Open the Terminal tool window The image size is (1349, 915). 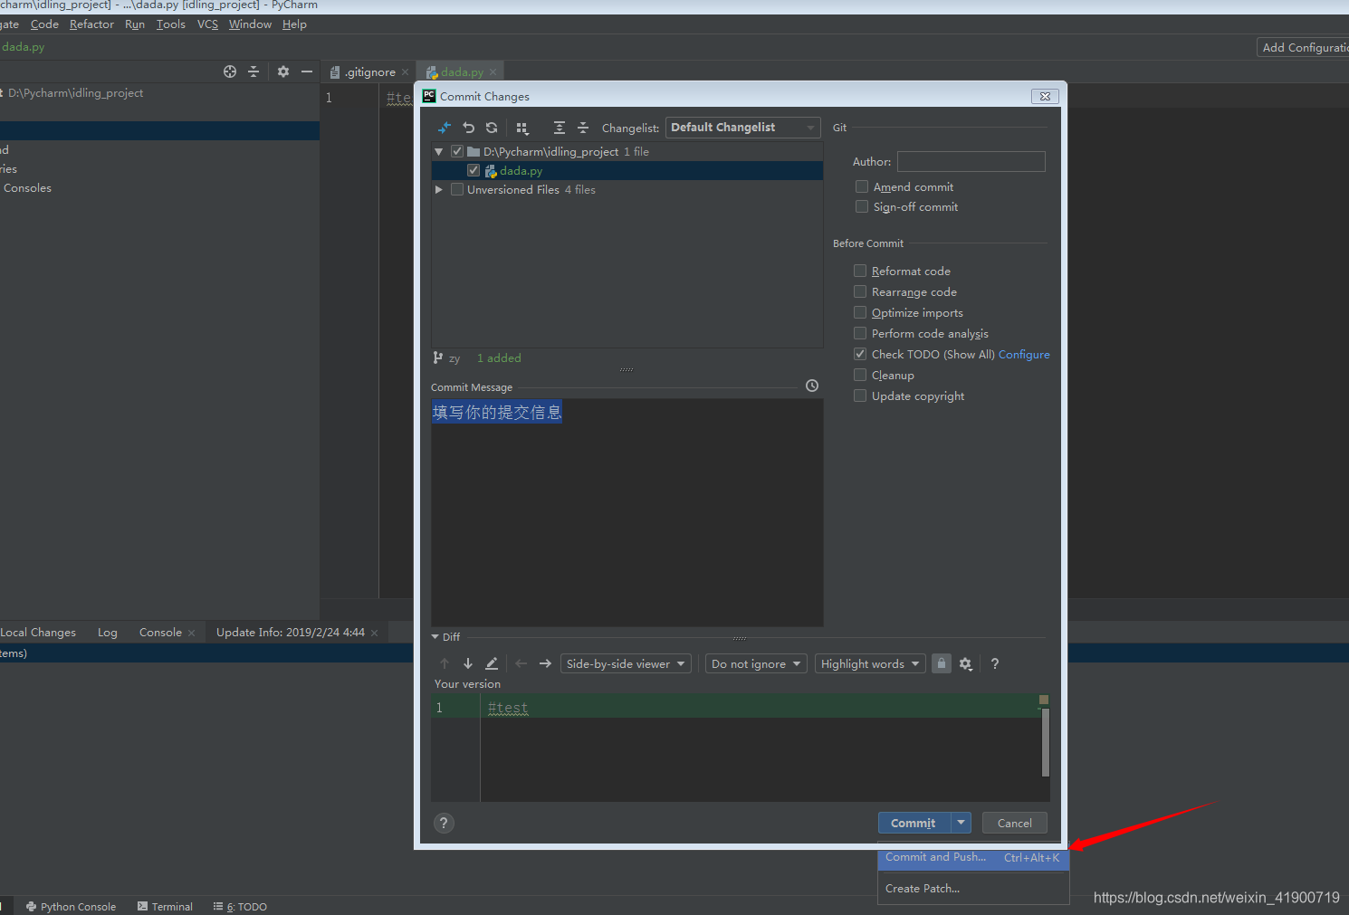[165, 906]
